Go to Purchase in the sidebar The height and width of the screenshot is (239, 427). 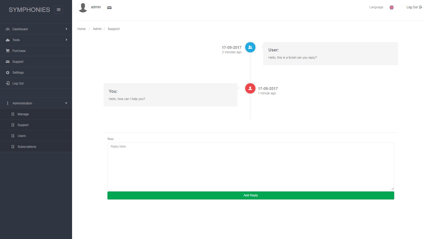coord(36,51)
